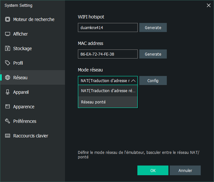Image resolution: width=214 pixels, height=182 pixels.
Task: Click the tag icon beside Profil
Action: (7, 63)
